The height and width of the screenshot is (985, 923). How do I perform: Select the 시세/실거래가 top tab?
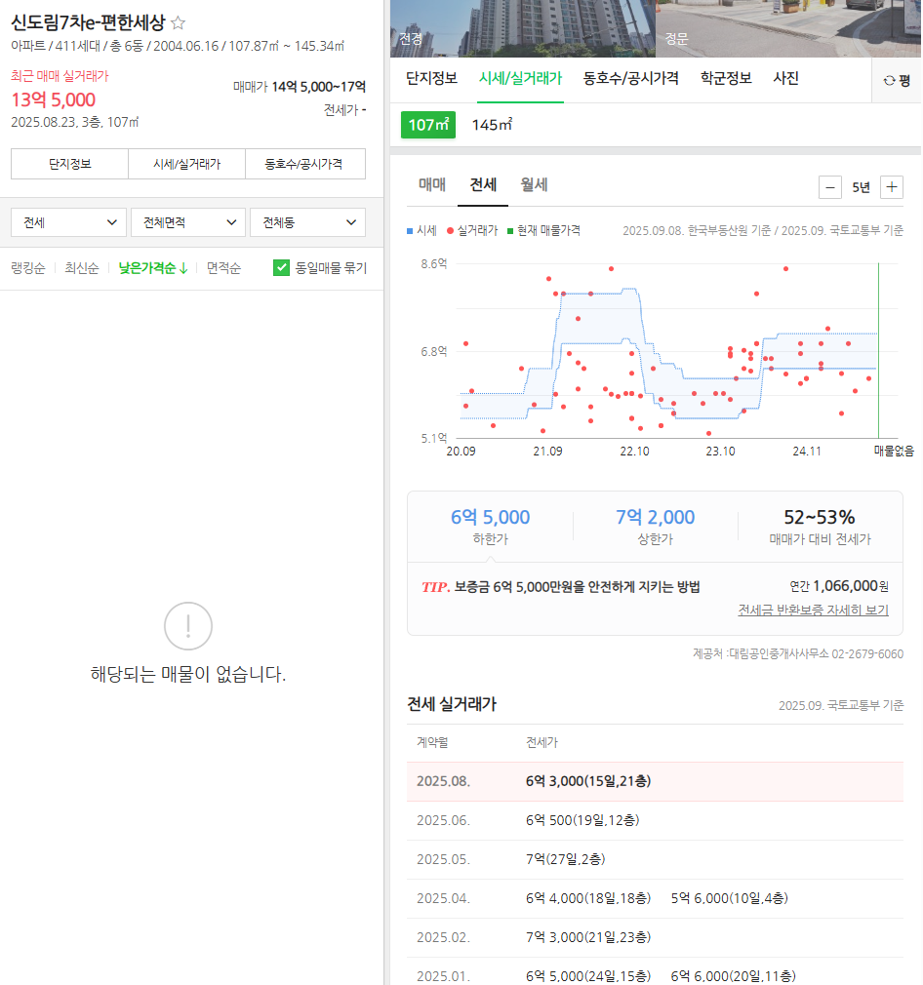[520, 79]
